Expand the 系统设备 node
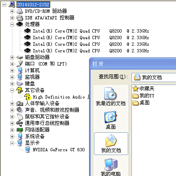The width and height of the screenshot is (176, 176). click(x=12, y=136)
